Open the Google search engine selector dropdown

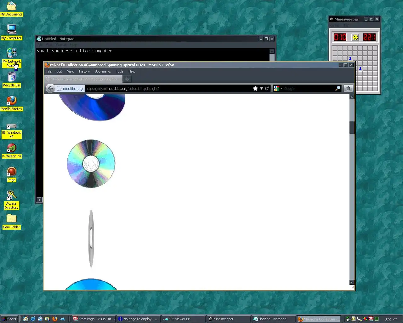coord(278,89)
